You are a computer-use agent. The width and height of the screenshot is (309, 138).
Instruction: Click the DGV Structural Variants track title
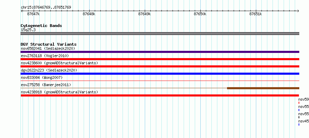[x=49, y=44]
